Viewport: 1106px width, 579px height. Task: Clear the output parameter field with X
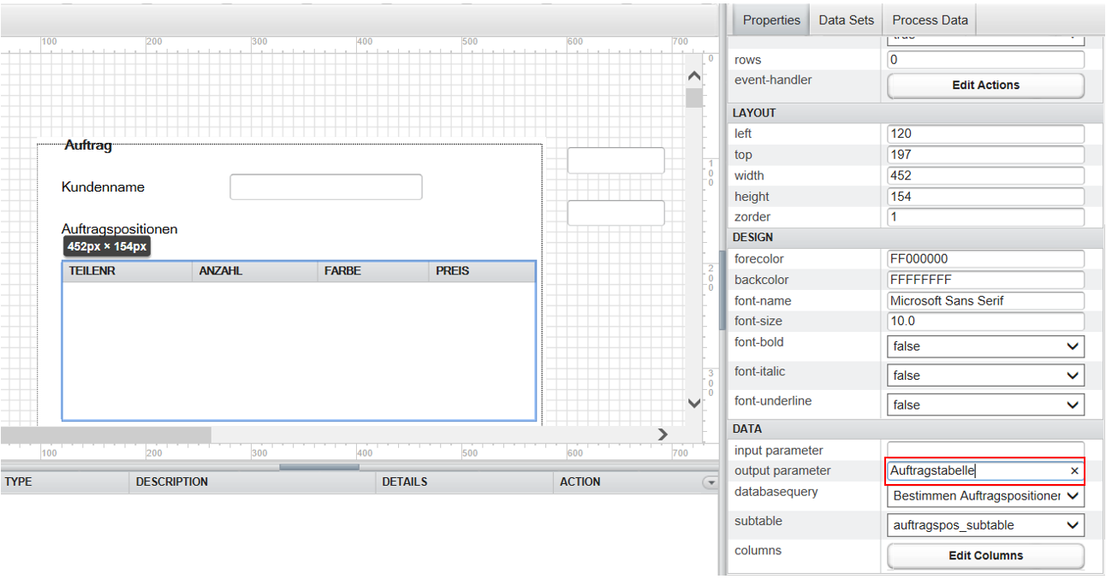click(1073, 471)
